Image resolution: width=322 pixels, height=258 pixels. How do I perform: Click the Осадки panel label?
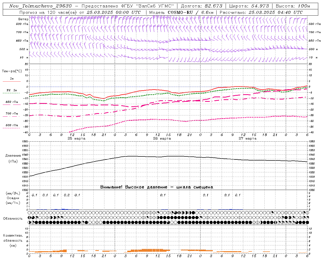[x=13, y=198]
